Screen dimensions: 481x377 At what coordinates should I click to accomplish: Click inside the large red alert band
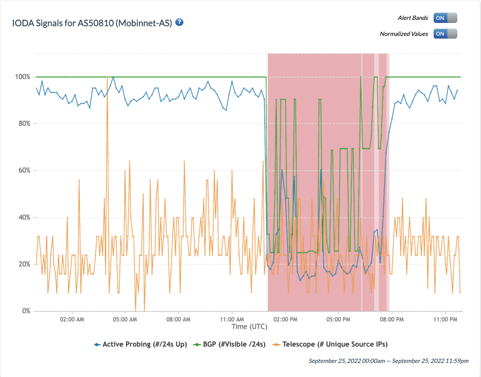pos(313,131)
